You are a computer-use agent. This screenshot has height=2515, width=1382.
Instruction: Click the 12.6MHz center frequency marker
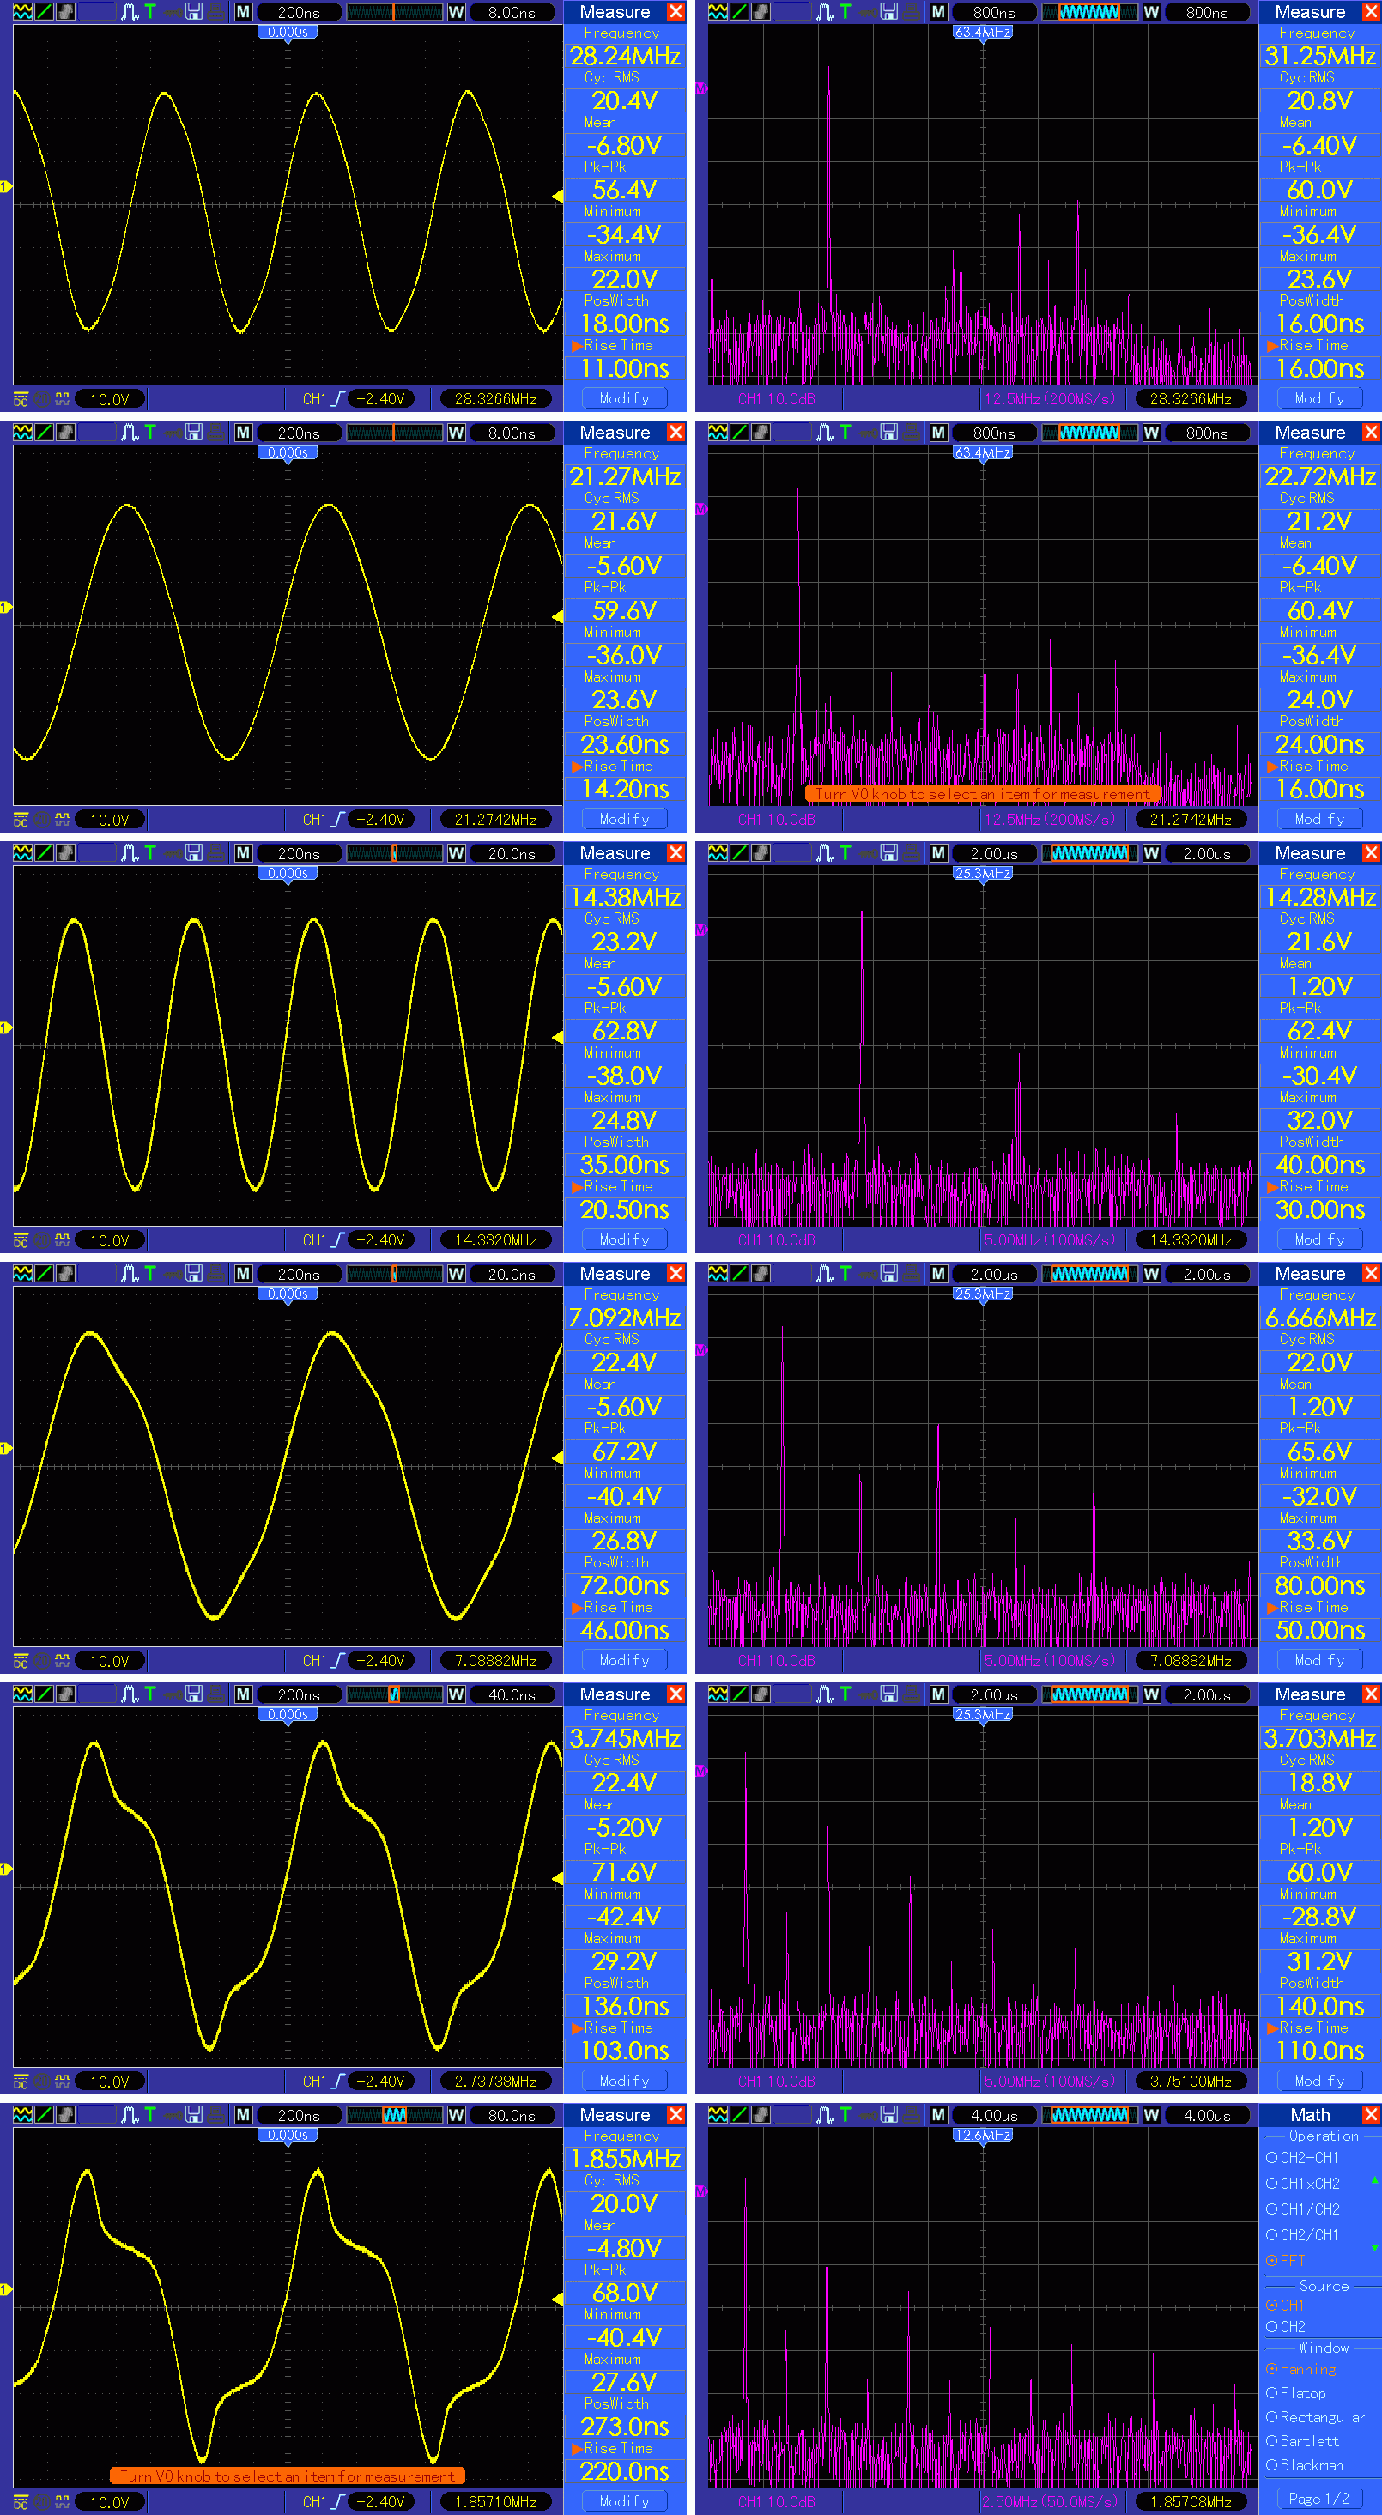coord(983,2136)
